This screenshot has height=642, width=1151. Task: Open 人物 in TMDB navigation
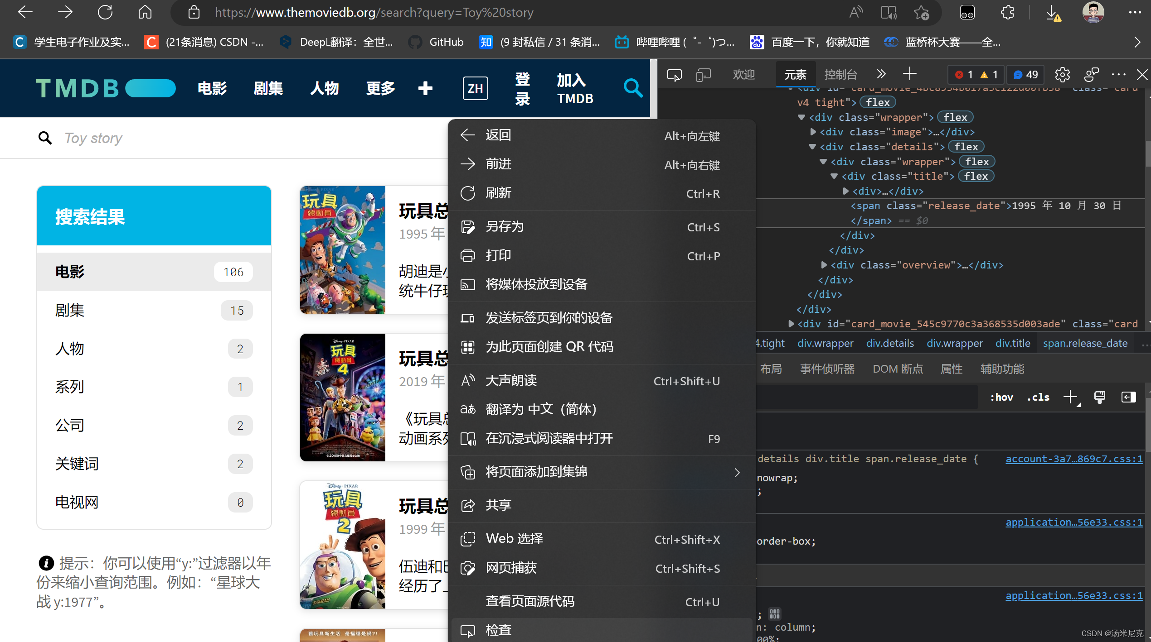point(325,88)
